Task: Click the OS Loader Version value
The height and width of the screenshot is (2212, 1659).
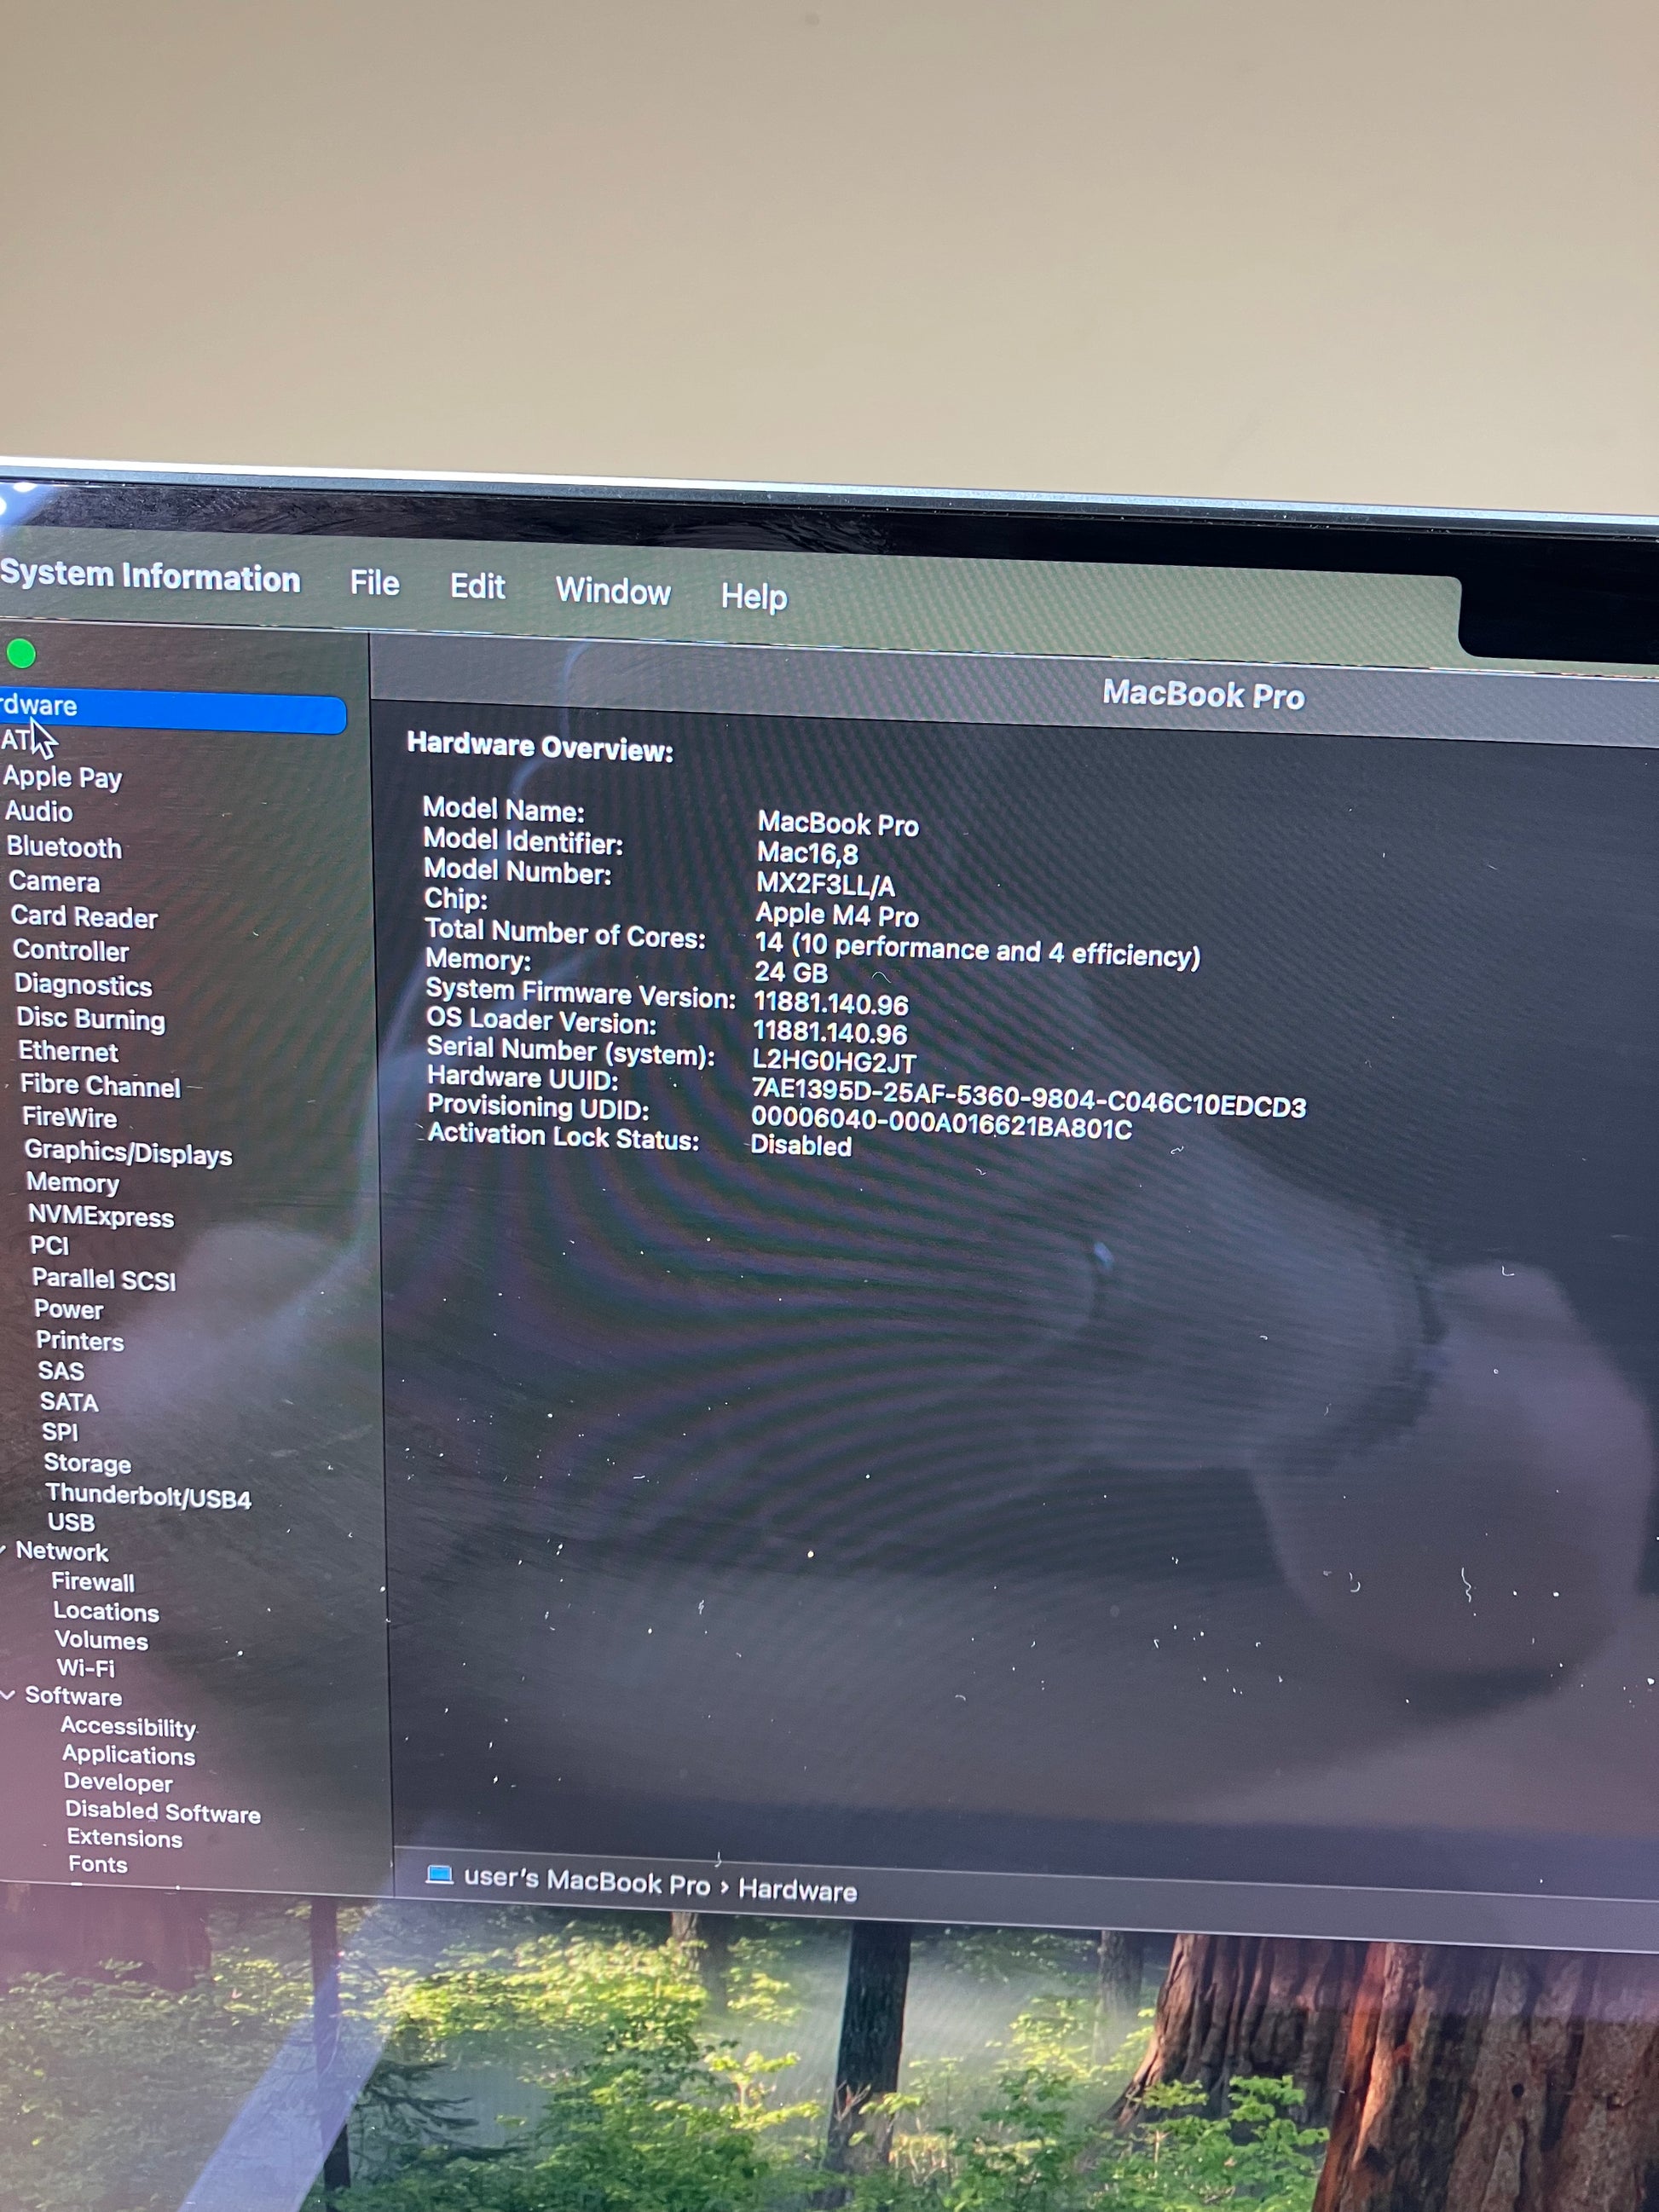Action: click(x=830, y=1033)
